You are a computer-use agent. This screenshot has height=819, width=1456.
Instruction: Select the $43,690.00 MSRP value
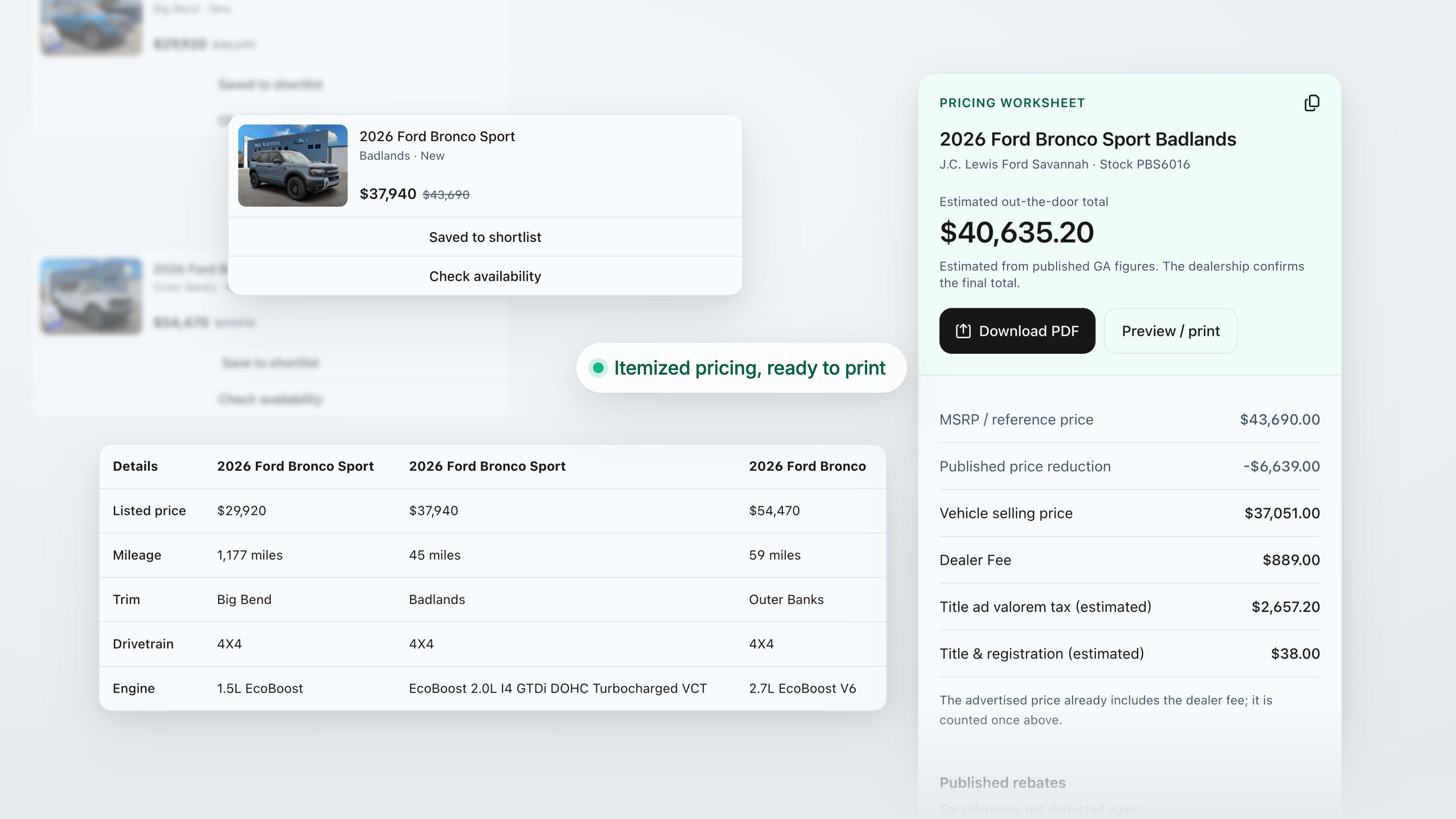pyautogui.click(x=1280, y=419)
